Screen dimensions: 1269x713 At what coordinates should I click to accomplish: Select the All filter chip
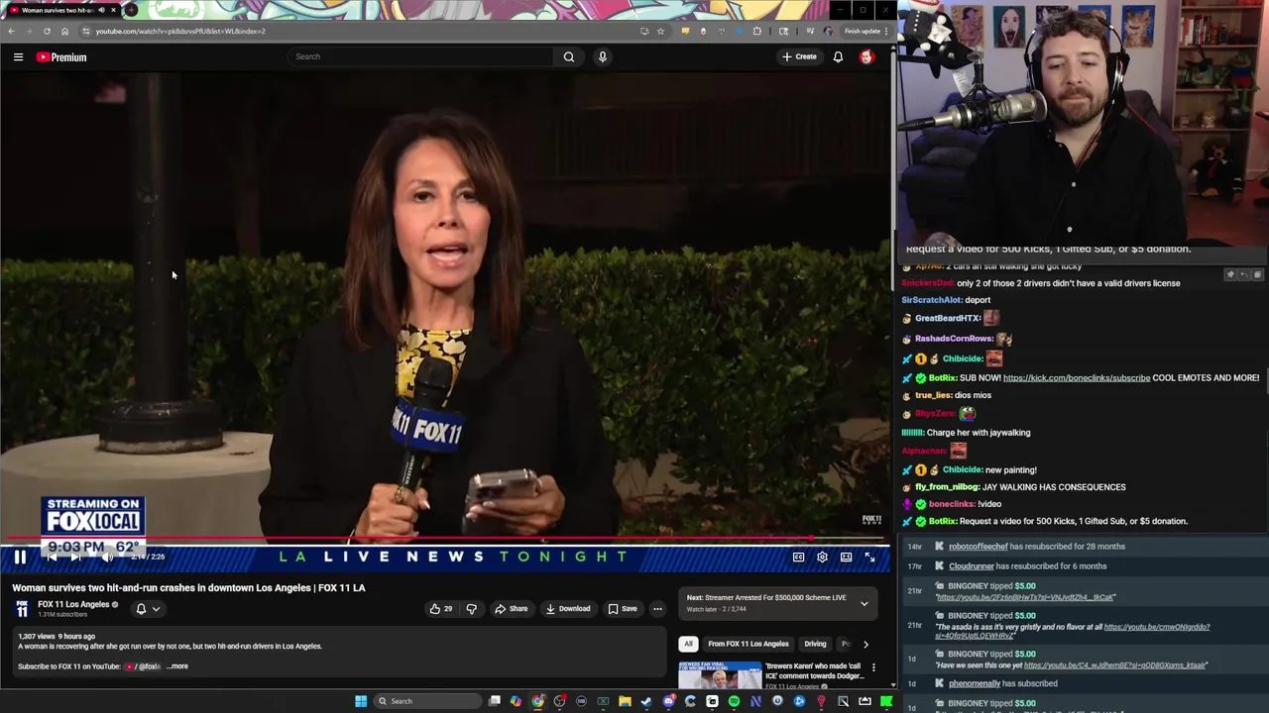pos(688,644)
